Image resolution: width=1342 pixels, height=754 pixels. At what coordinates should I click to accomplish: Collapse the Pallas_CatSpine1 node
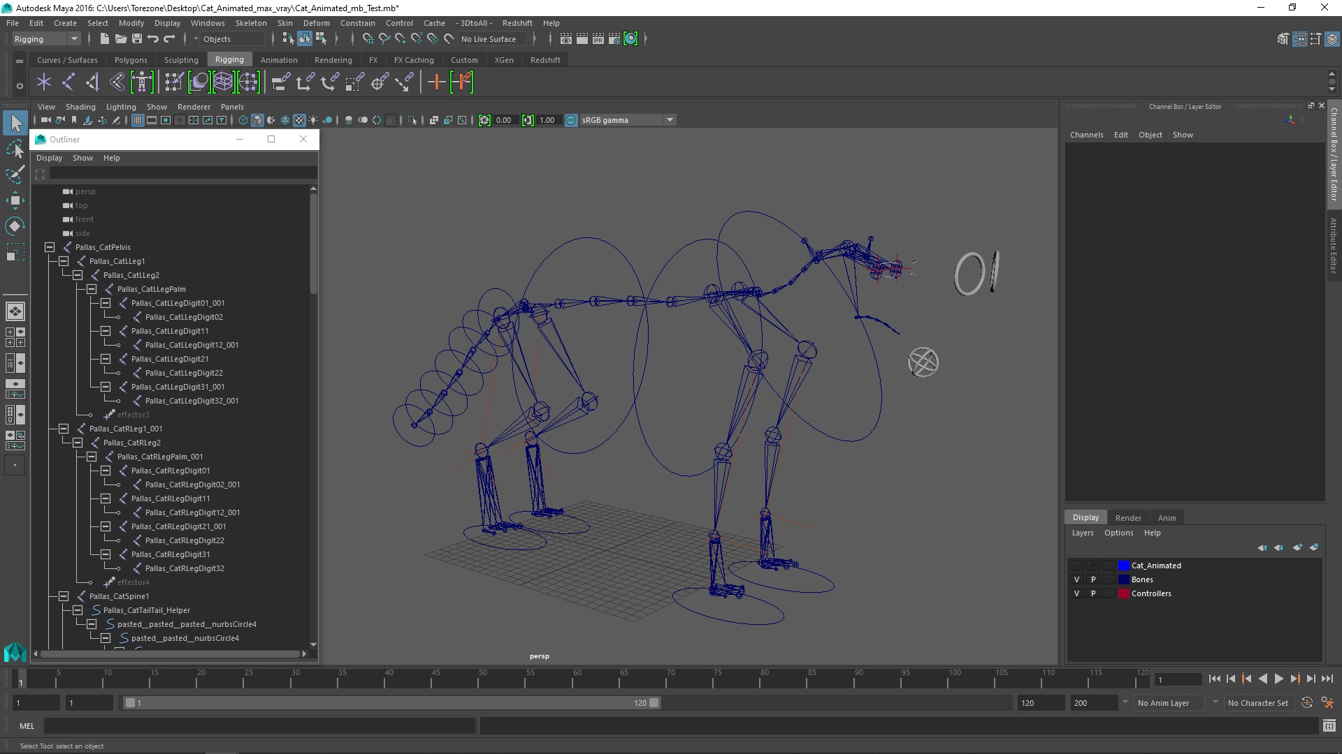(64, 596)
